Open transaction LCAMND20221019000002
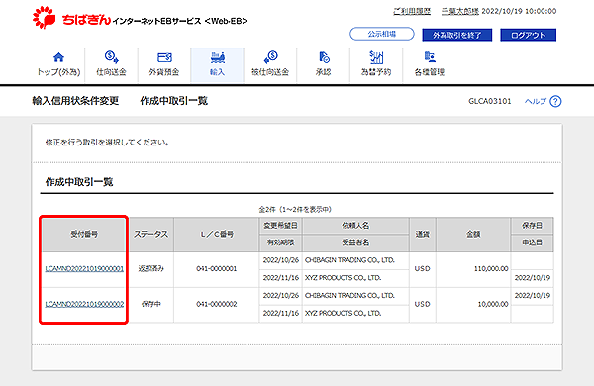Viewport: 594px width, 386px height. tap(84, 304)
